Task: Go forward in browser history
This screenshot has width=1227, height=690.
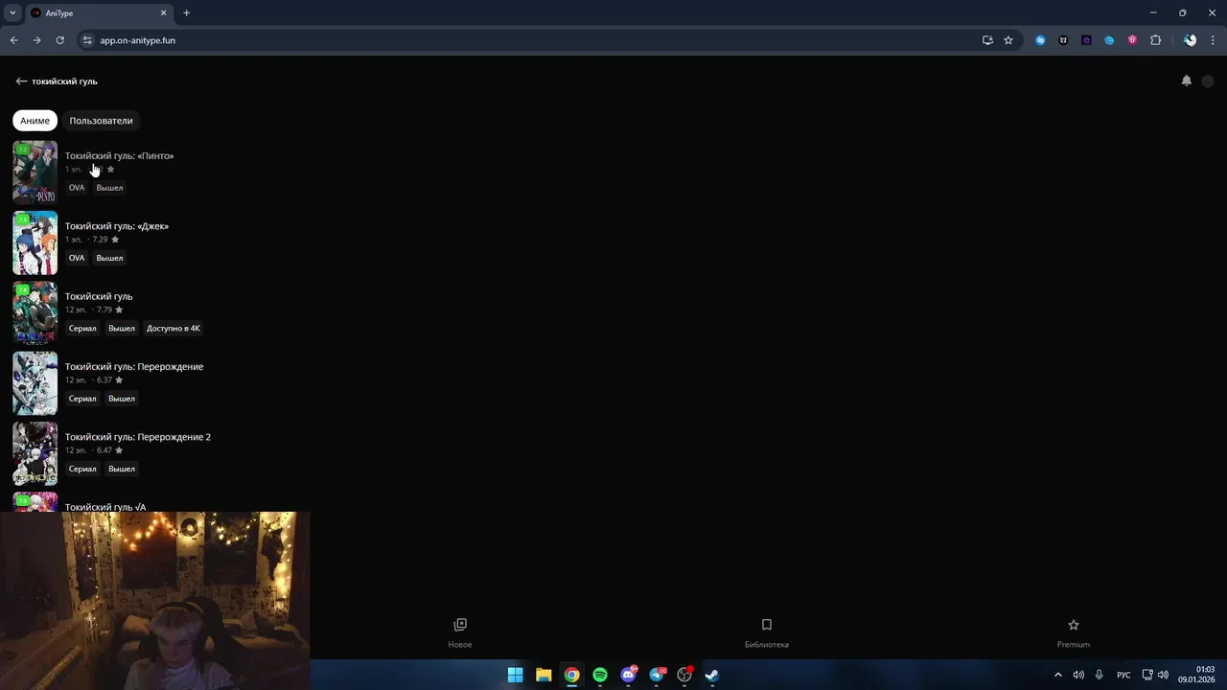Action: [x=36, y=40]
